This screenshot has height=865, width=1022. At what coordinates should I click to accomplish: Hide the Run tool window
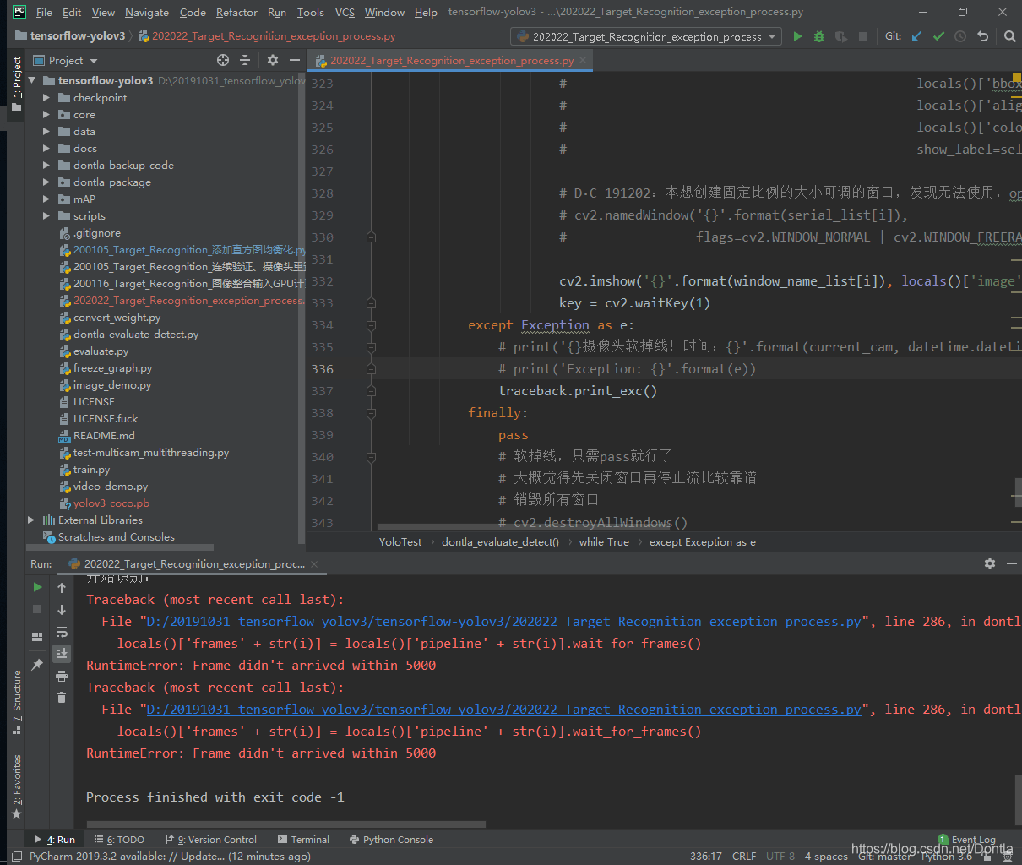point(1011,563)
